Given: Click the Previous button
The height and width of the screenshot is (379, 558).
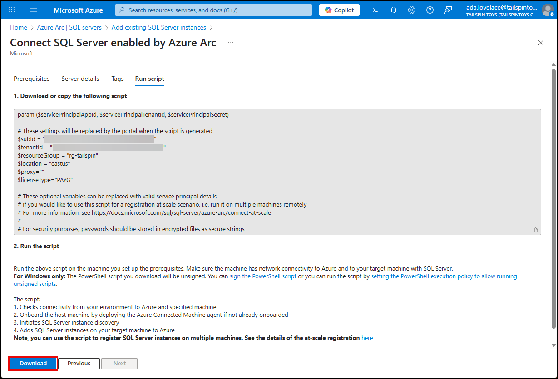Looking at the screenshot, I should click(79, 363).
